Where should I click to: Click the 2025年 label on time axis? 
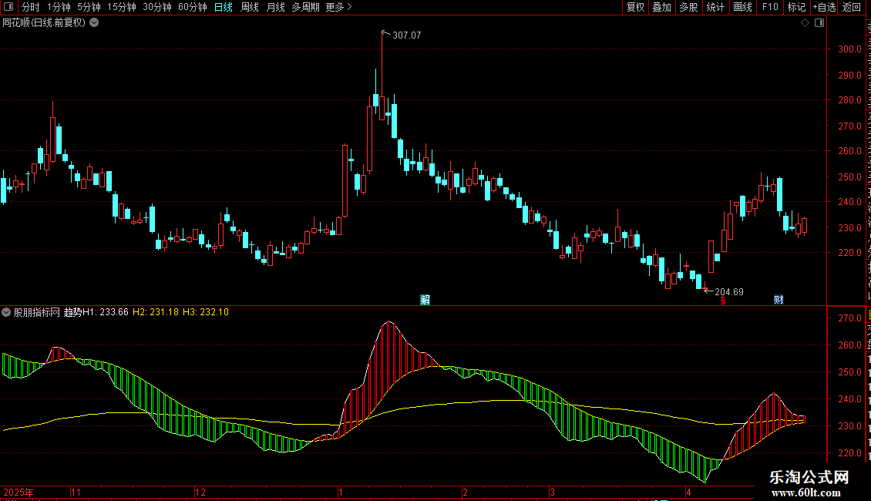pyautogui.click(x=18, y=492)
